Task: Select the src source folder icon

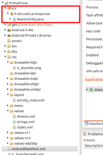Action: [x=9, y=9]
